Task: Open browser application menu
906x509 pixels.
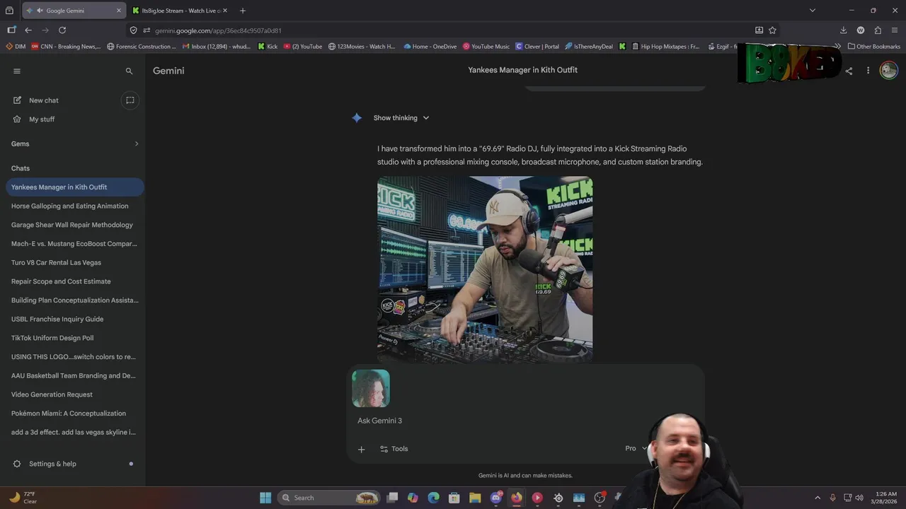Action: point(895,30)
